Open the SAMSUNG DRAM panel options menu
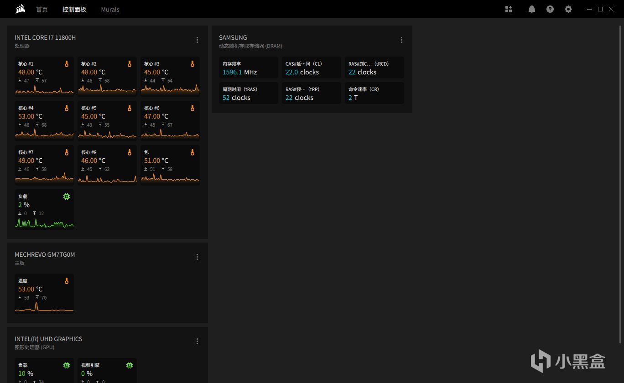 click(x=401, y=40)
